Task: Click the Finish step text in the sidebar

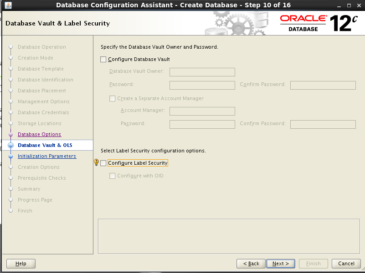Action: pos(25,211)
